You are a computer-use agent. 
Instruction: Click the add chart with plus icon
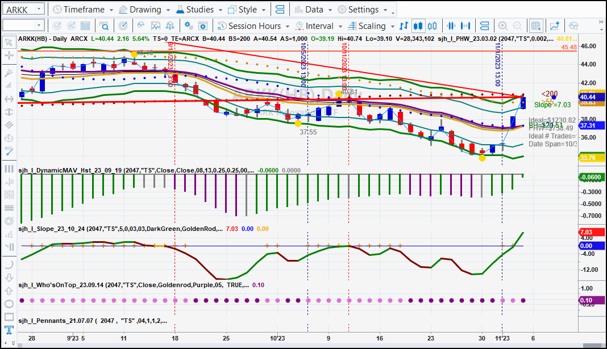555,26
